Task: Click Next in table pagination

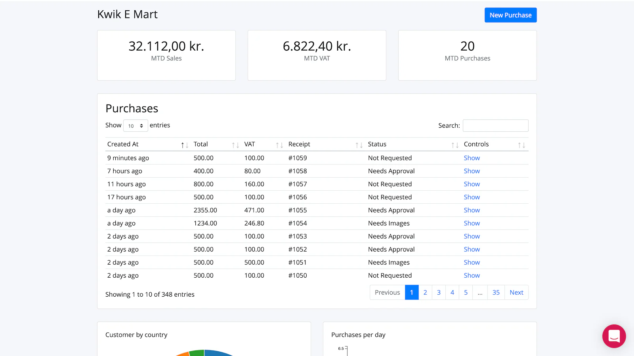Action: 516,292
